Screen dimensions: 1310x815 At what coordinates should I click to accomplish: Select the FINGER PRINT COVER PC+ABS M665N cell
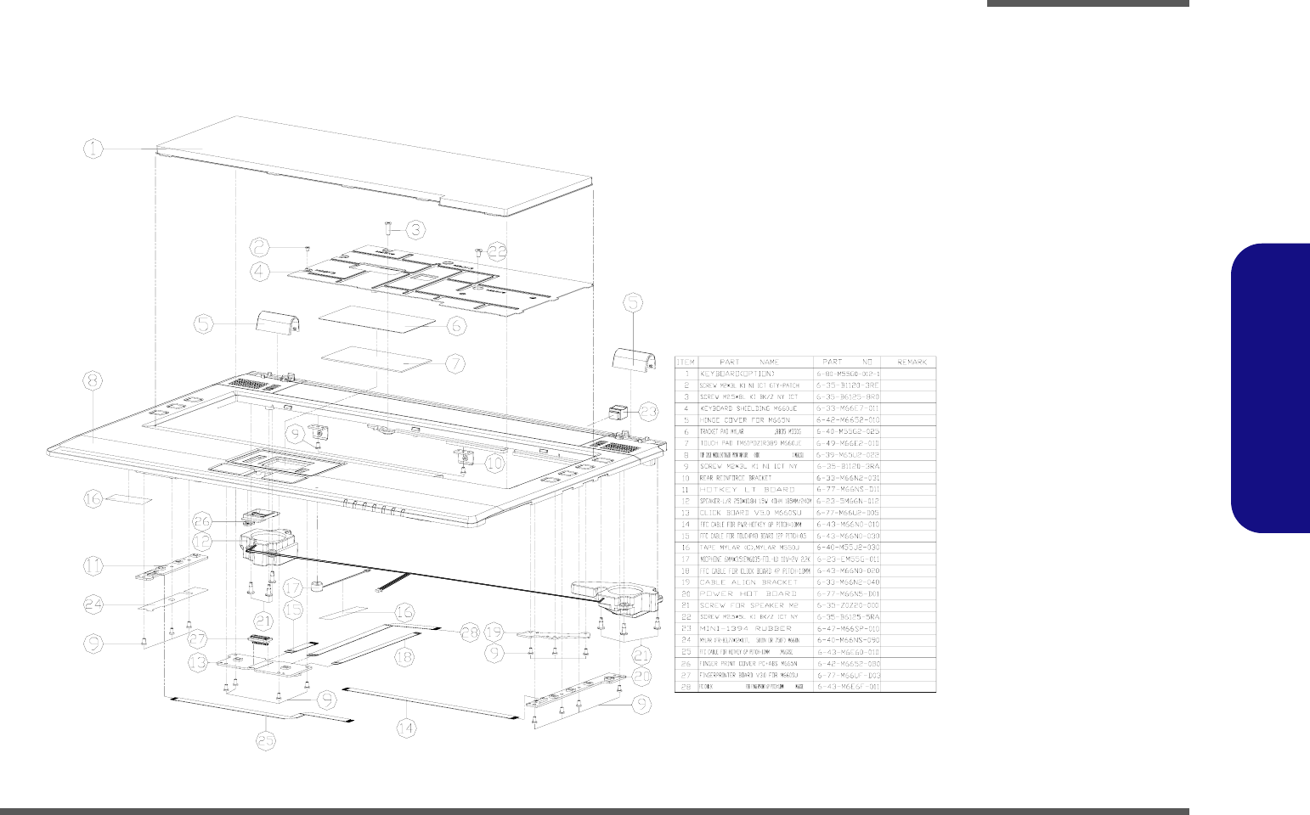tap(755, 663)
